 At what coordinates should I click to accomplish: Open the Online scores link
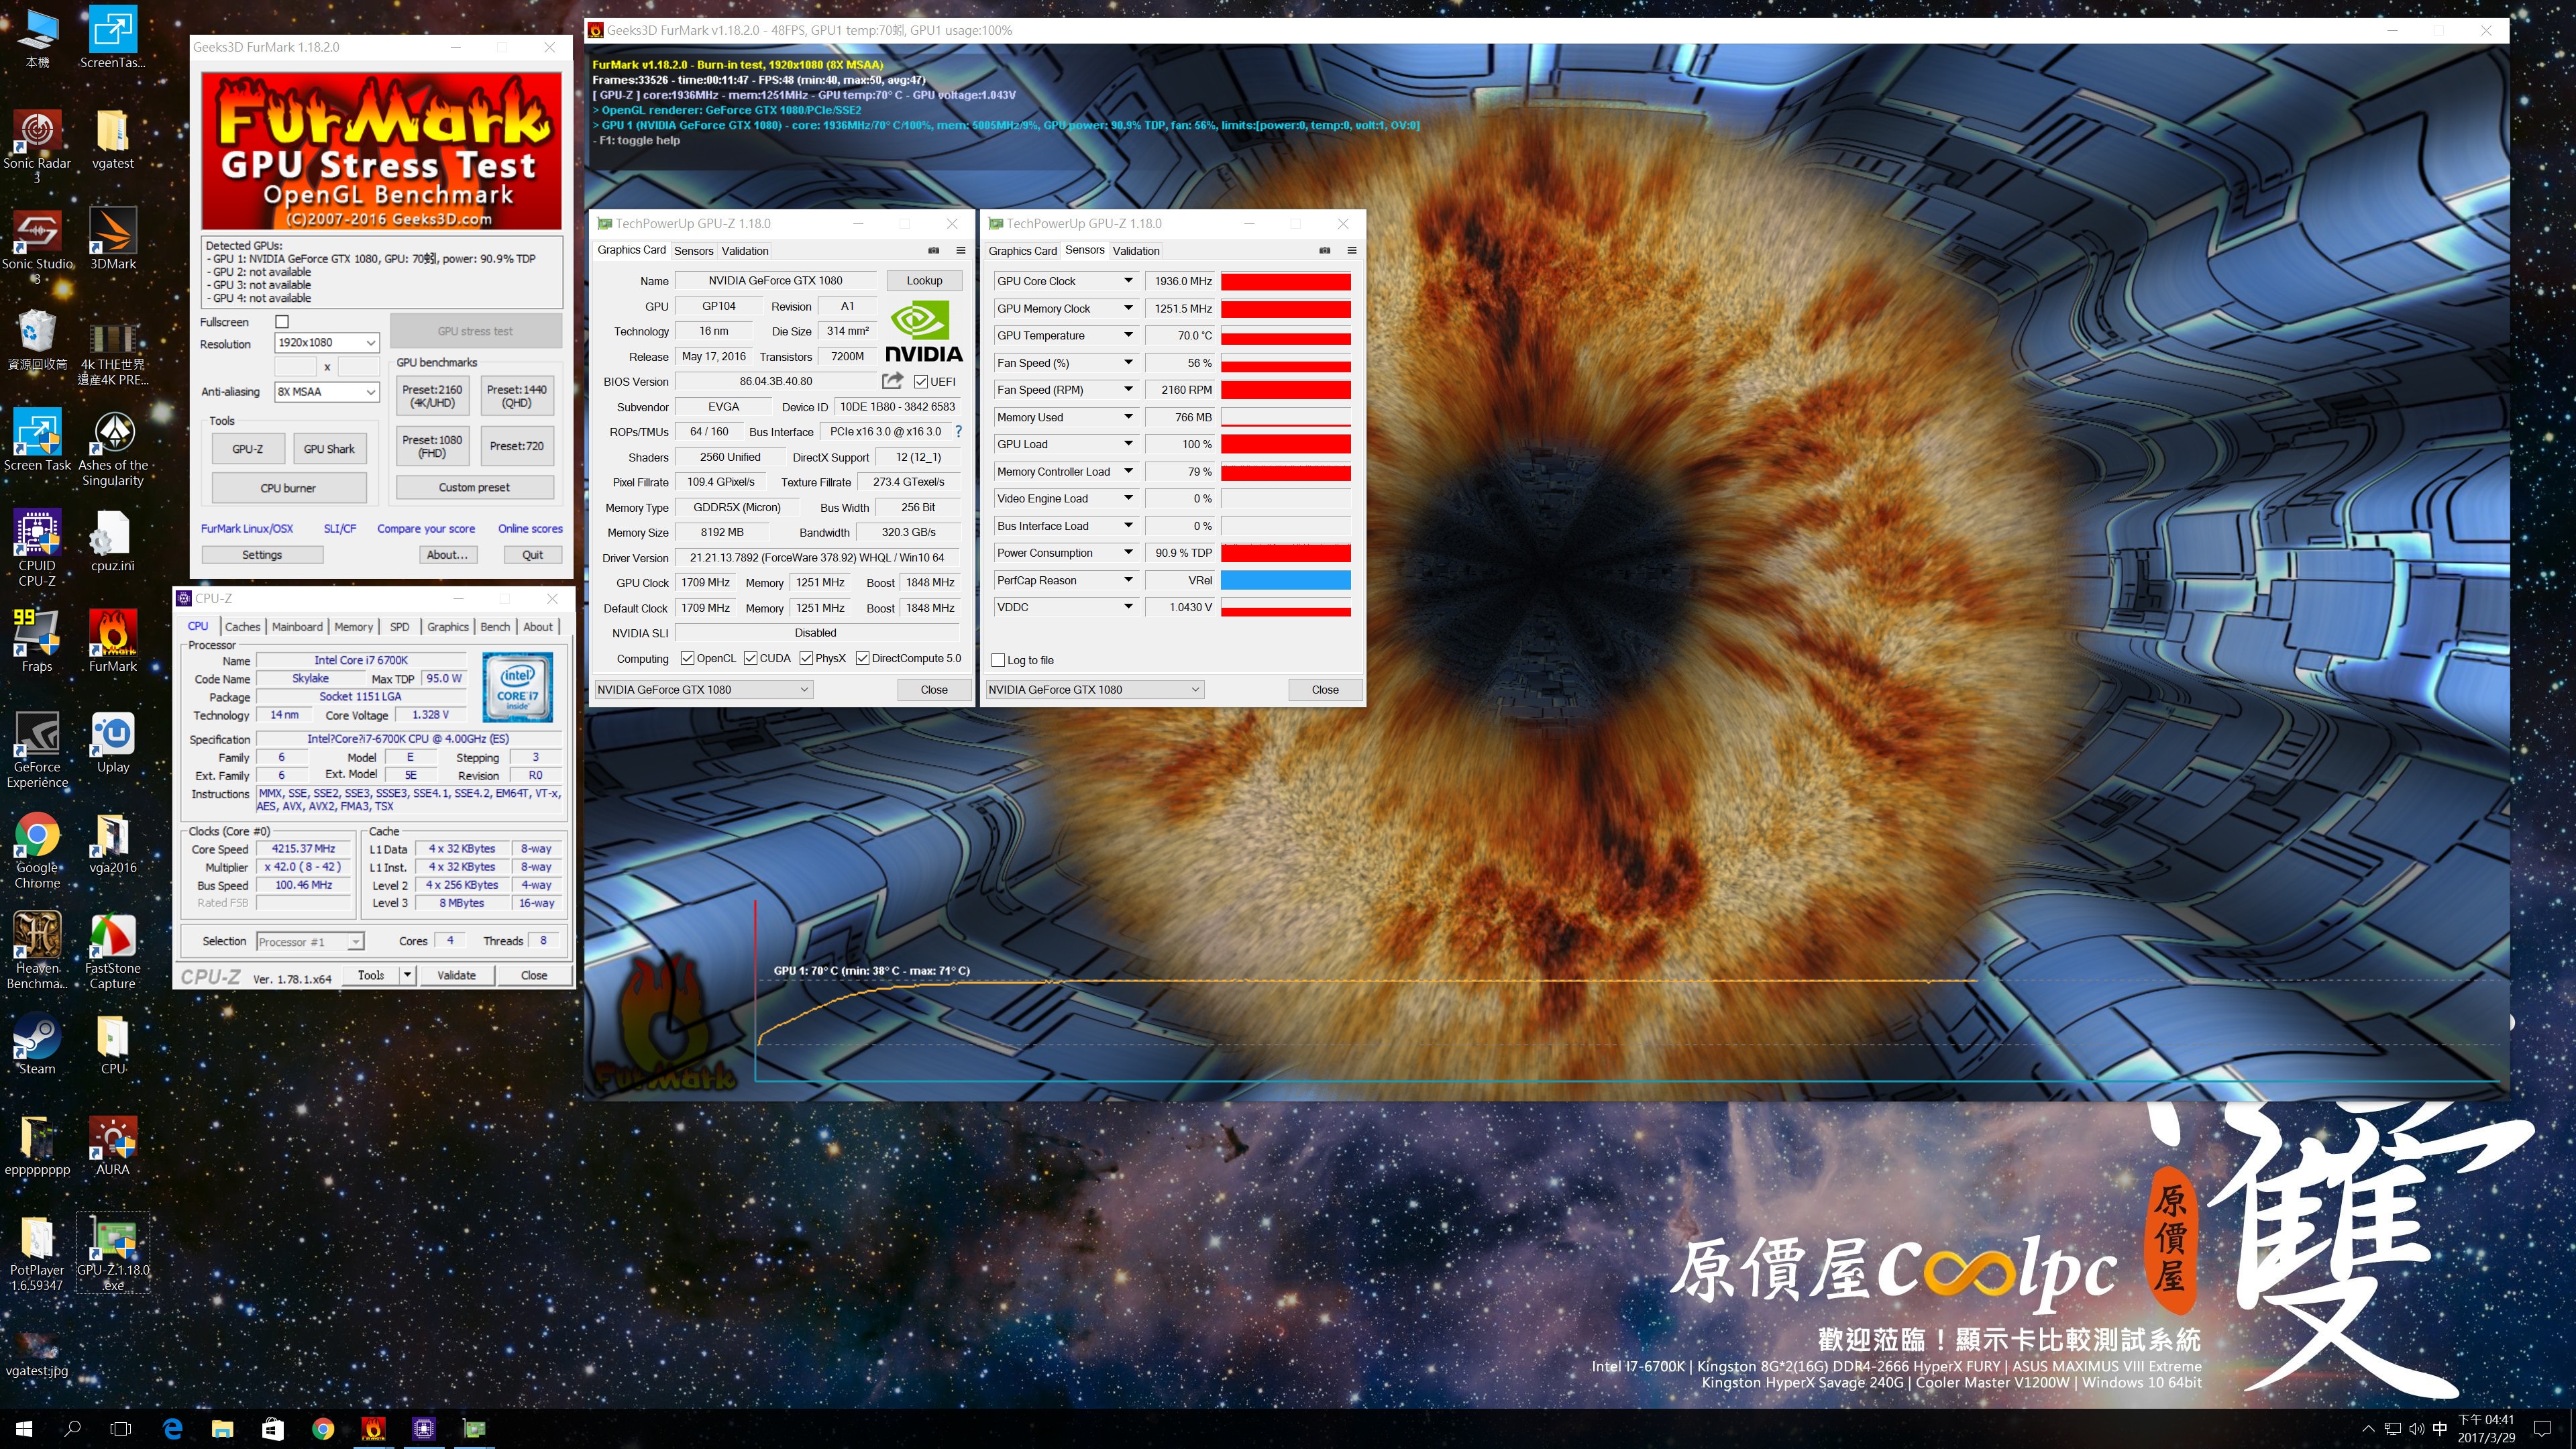coord(530,529)
